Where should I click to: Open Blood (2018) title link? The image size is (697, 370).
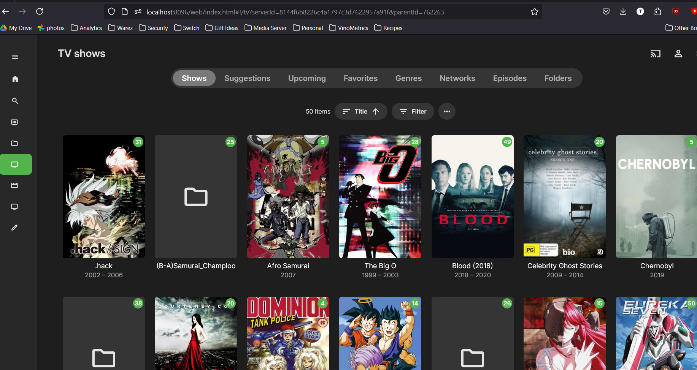(x=473, y=266)
